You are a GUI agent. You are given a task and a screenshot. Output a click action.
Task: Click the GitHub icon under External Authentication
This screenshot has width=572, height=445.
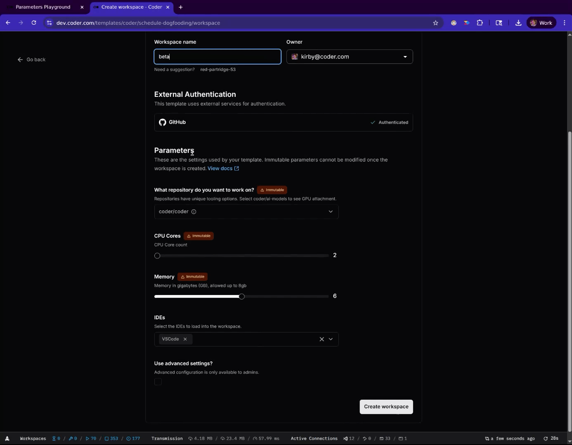tap(163, 122)
